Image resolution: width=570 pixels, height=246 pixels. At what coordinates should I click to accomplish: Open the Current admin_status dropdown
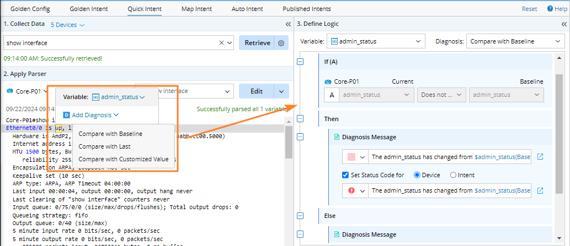pyautogui.click(x=376, y=95)
